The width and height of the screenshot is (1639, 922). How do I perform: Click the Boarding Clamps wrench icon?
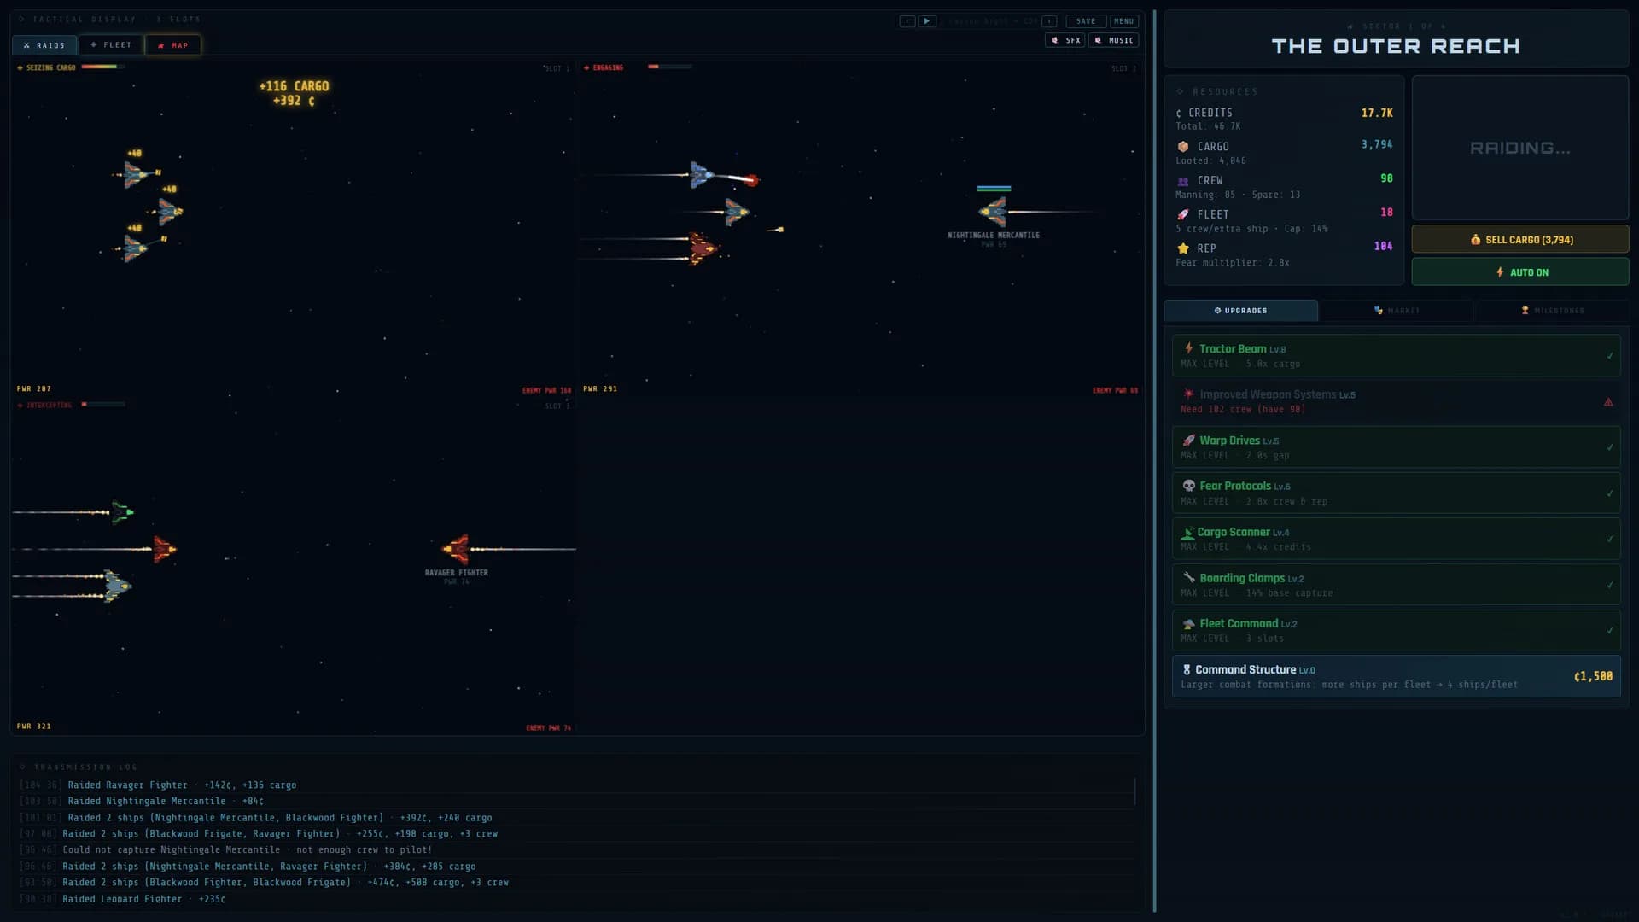click(1188, 578)
